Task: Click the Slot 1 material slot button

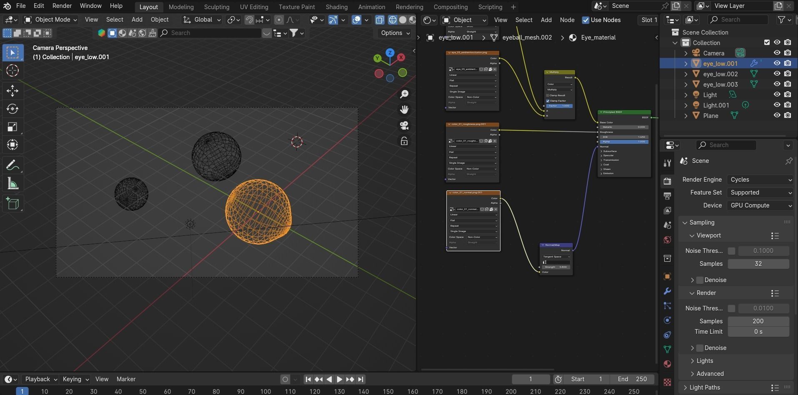Action: pos(648,20)
